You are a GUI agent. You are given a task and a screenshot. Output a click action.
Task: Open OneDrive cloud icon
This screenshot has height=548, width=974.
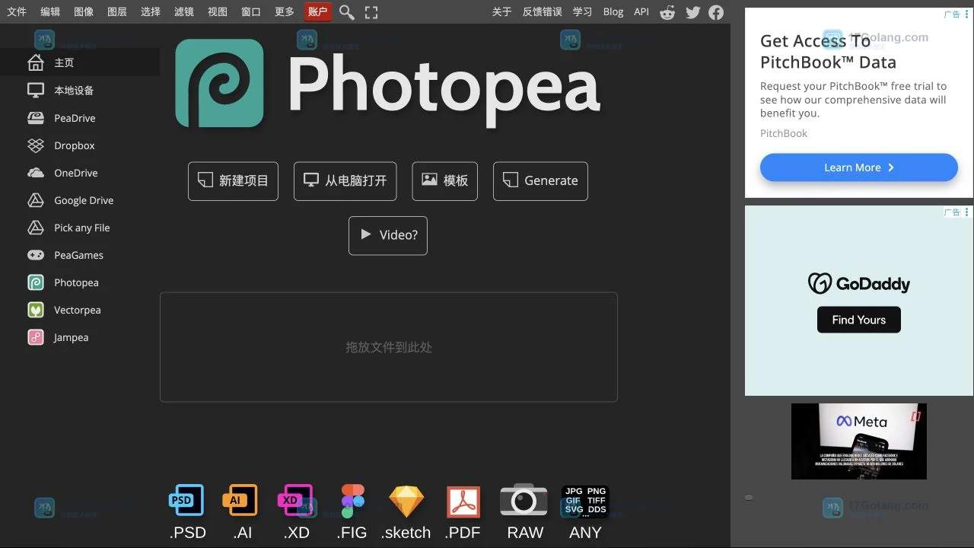[x=36, y=173]
